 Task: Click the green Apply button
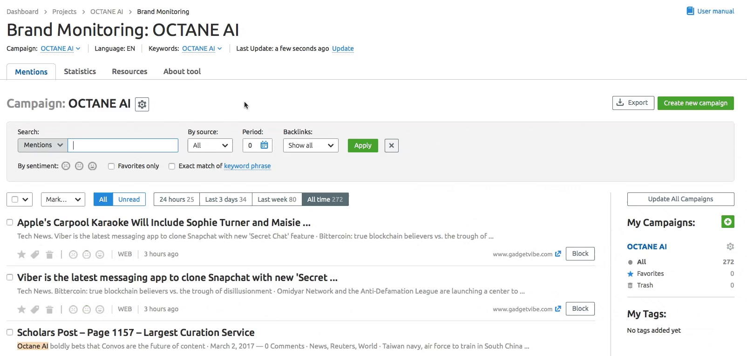point(363,145)
